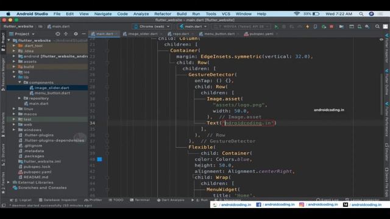Select Scratches and Consoles node

[x=42, y=188]
